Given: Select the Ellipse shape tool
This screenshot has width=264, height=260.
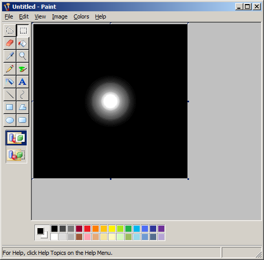Looking at the screenshot, I should coord(10,120).
